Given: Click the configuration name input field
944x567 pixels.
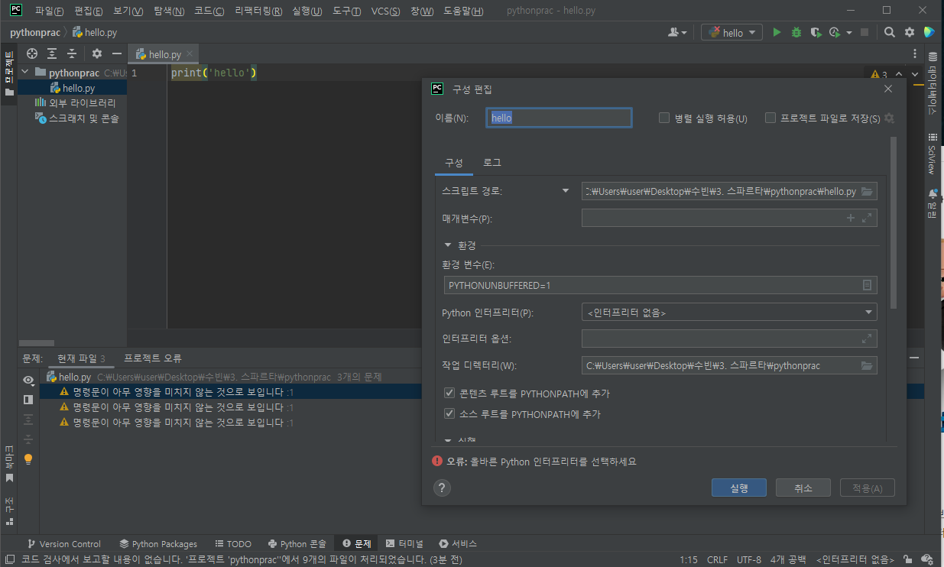Looking at the screenshot, I should (559, 118).
